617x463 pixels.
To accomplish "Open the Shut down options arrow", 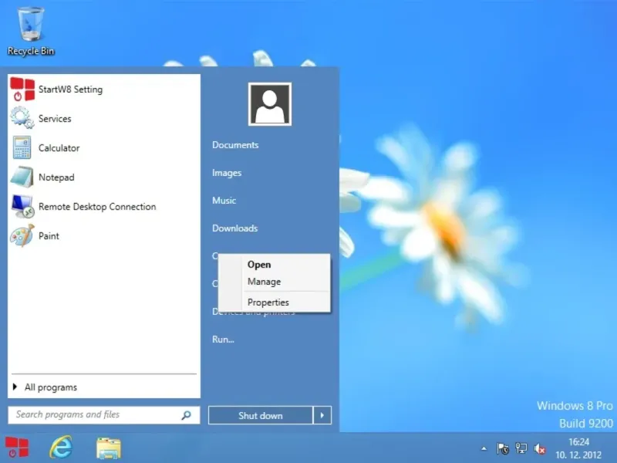I will click(x=322, y=415).
